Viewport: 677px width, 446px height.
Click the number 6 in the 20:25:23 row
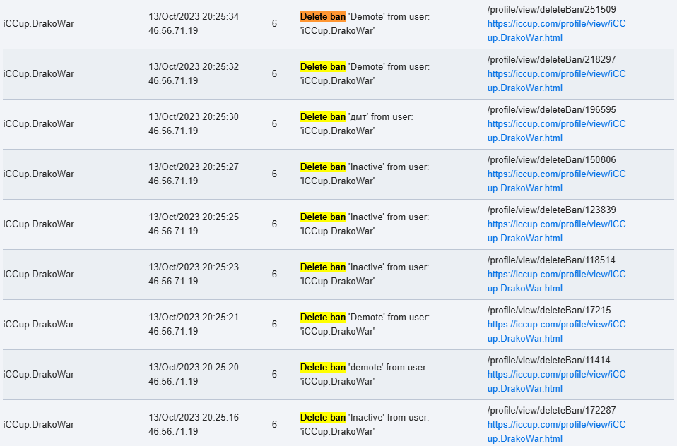[x=274, y=274]
